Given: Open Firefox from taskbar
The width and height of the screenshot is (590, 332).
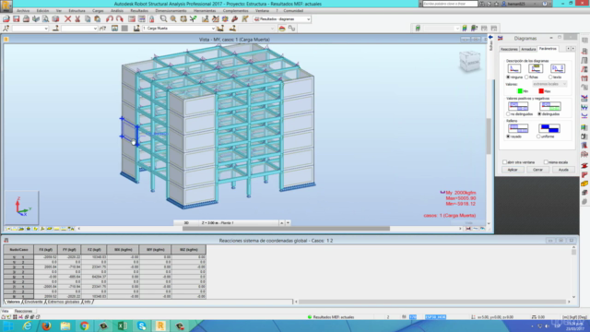Looking at the screenshot, I should point(46,326).
